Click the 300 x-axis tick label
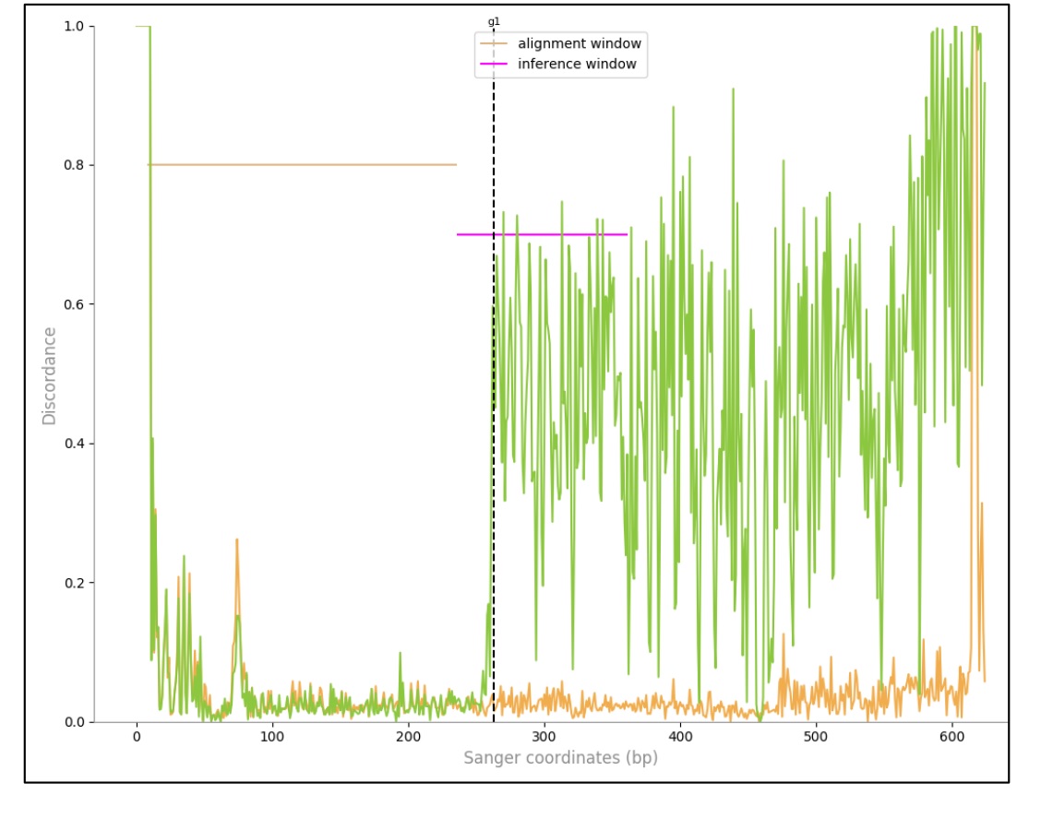 click(x=544, y=737)
